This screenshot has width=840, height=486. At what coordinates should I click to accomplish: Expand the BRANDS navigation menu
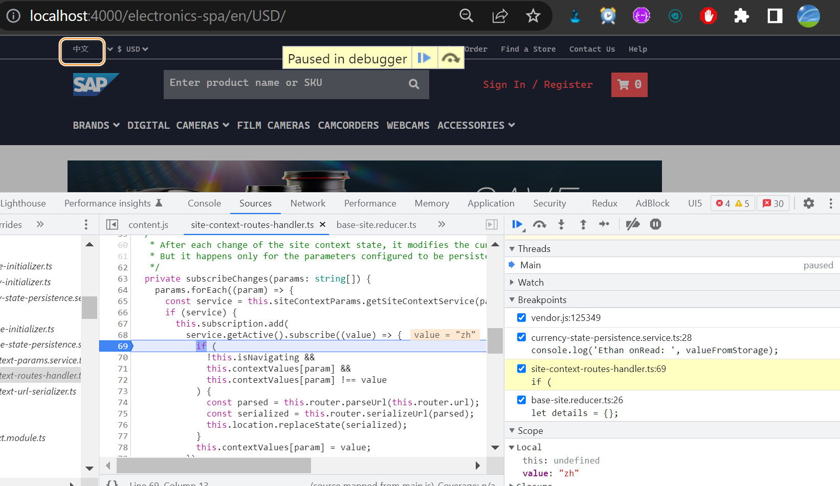[x=96, y=125]
